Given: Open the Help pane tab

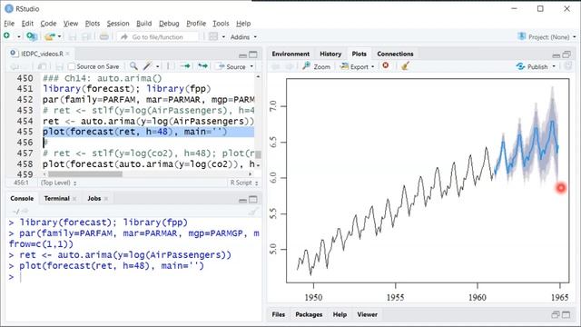Looking at the screenshot, I should tap(340, 314).
